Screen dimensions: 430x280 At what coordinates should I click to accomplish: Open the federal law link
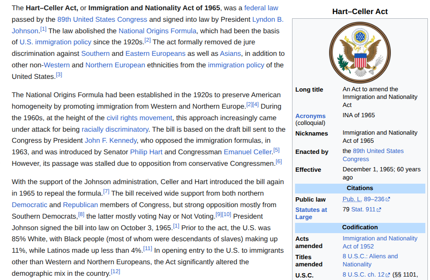tap(261, 8)
